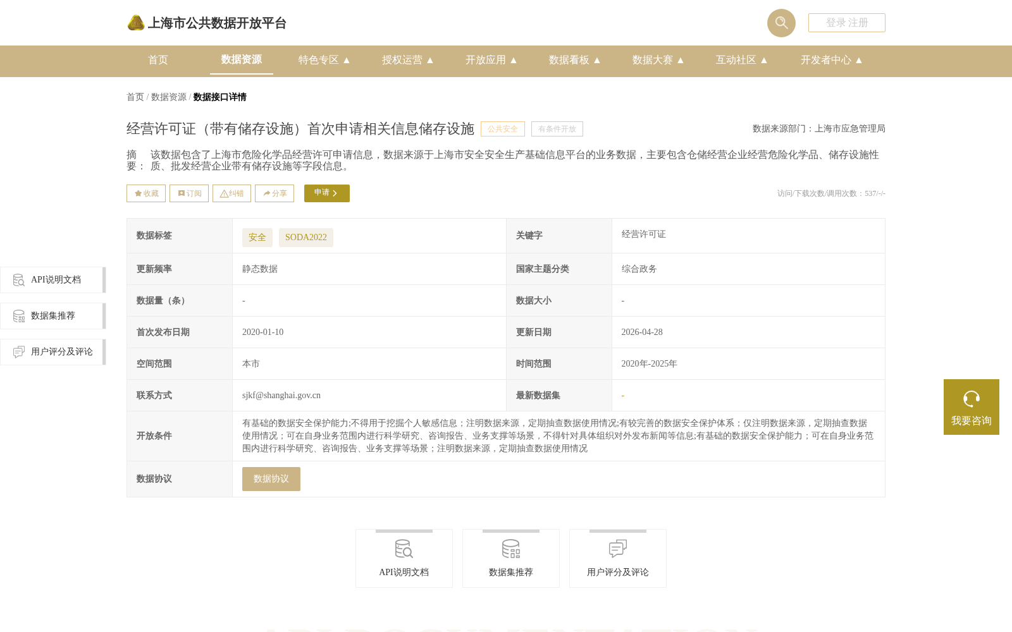Image resolution: width=1012 pixels, height=632 pixels.
Task: Click the 数据来源部门 上海市应急管理局 text
Action: 819,129
